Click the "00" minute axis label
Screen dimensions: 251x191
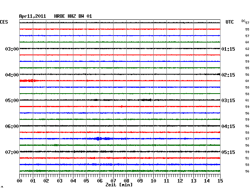pyautogui.click(x=20, y=181)
